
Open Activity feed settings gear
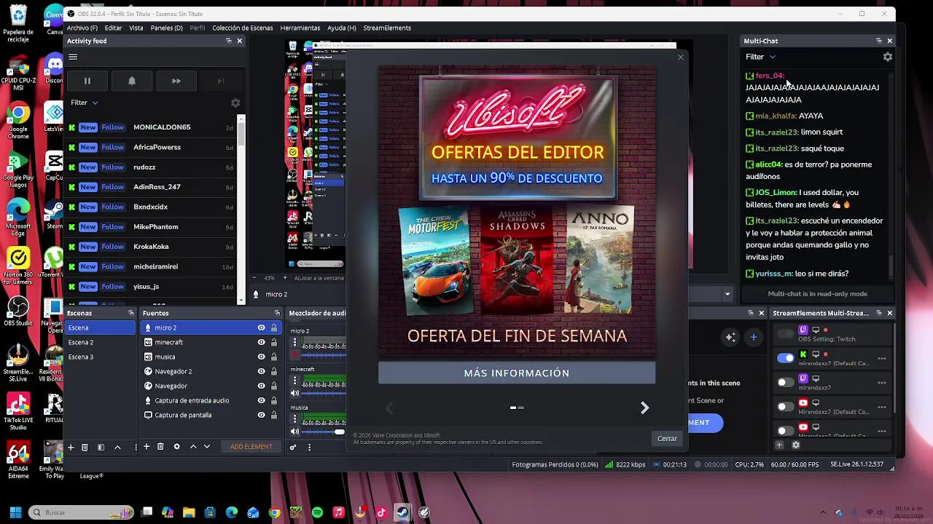click(235, 103)
